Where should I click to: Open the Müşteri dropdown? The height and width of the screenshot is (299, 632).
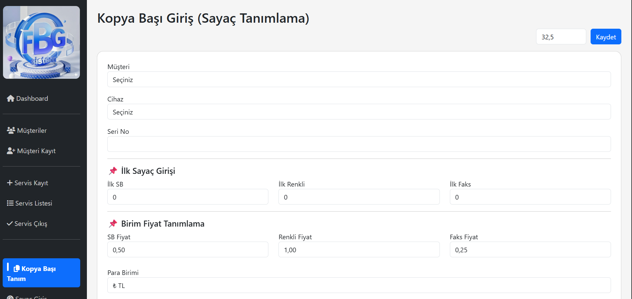pos(359,79)
